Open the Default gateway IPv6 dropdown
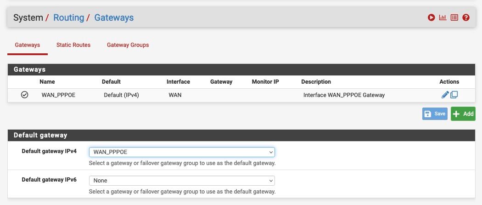The width and height of the screenshot is (482, 205). coord(182,181)
